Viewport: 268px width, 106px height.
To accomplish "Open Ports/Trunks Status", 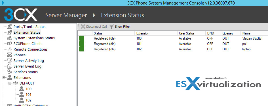I will coord(29,27).
